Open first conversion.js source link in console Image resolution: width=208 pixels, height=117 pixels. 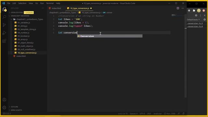[x=195, y=23]
